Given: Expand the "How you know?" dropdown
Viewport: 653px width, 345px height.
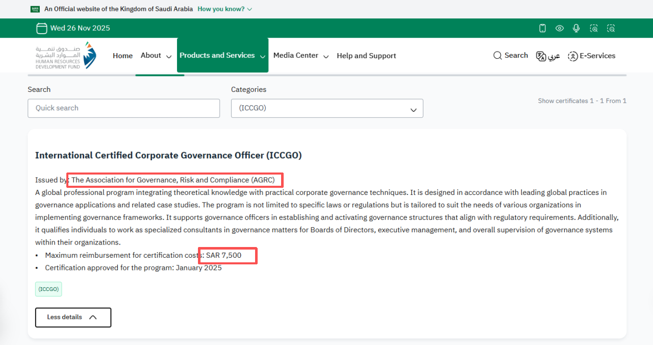Looking at the screenshot, I should pos(224,9).
